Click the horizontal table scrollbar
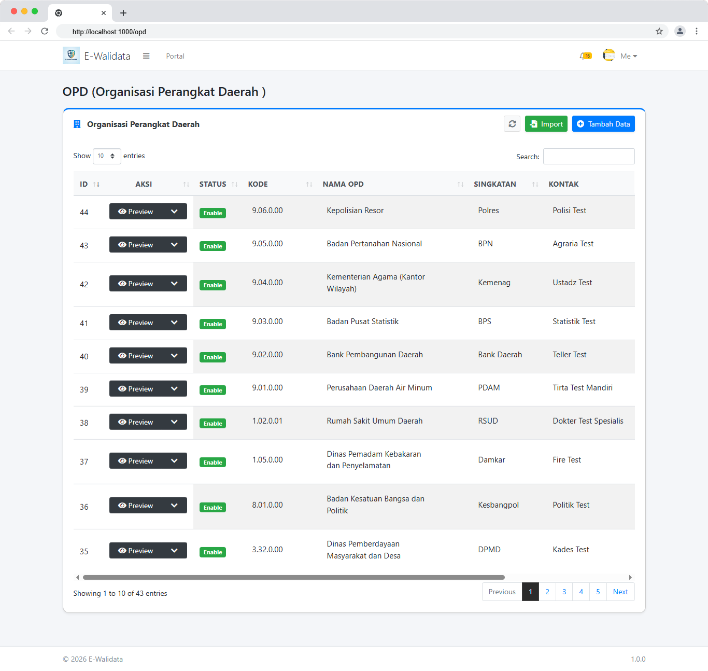Viewport: 708px width, 671px height. 293,577
